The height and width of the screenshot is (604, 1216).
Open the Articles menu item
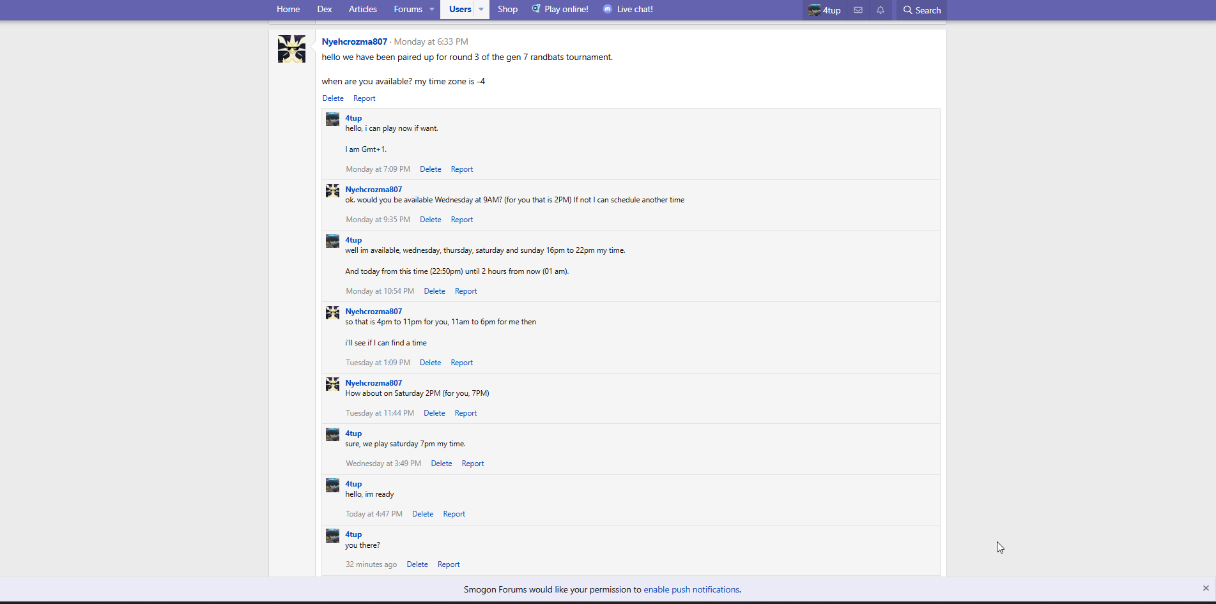click(x=362, y=9)
